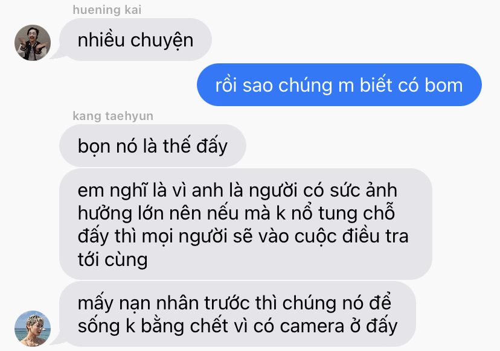The width and height of the screenshot is (500, 351).
Task: Select the blue 'rồi sao chúng m biết có bom' bubble
Action: coord(339,84)
